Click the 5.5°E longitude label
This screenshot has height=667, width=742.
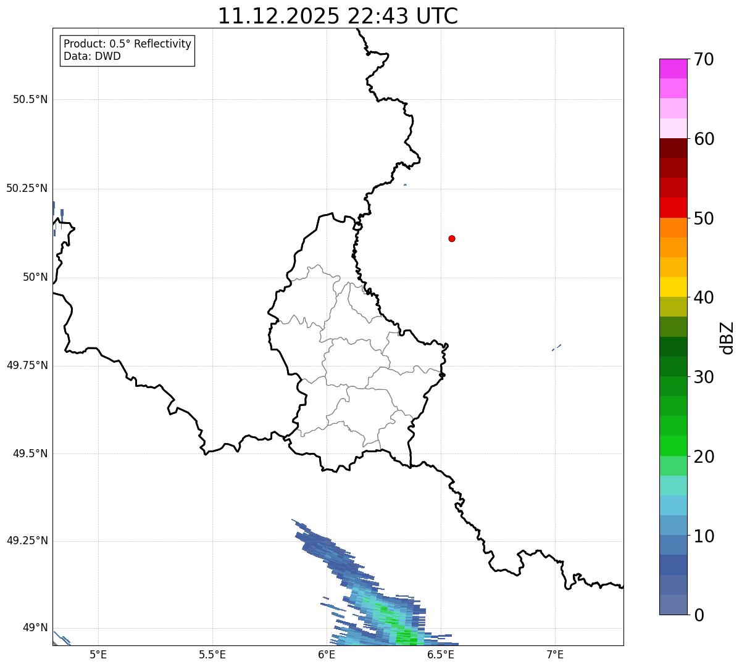coord(212,654)
